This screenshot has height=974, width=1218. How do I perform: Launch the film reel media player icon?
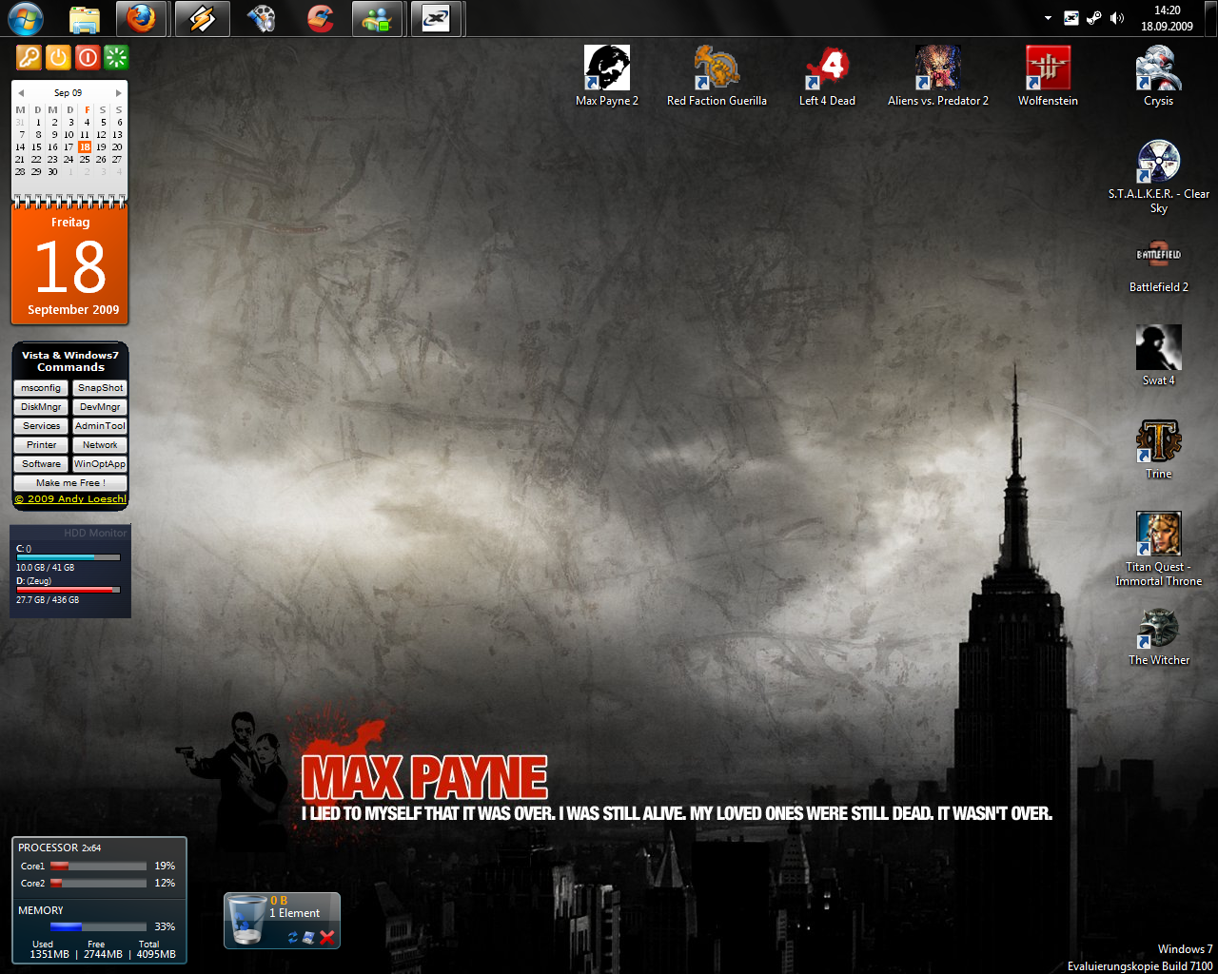(x=261, y=18)
